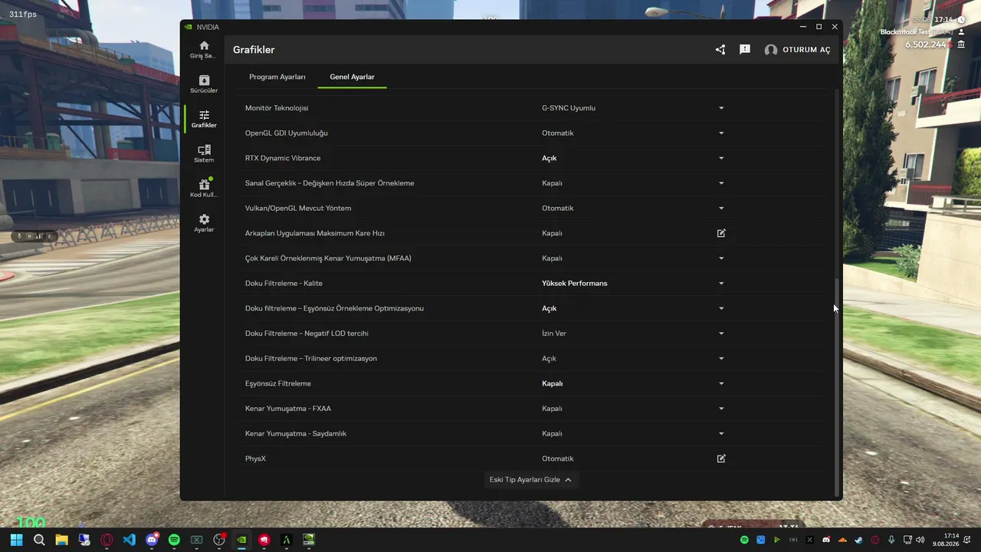
Task: Open taskbar search
Action: 39,540
